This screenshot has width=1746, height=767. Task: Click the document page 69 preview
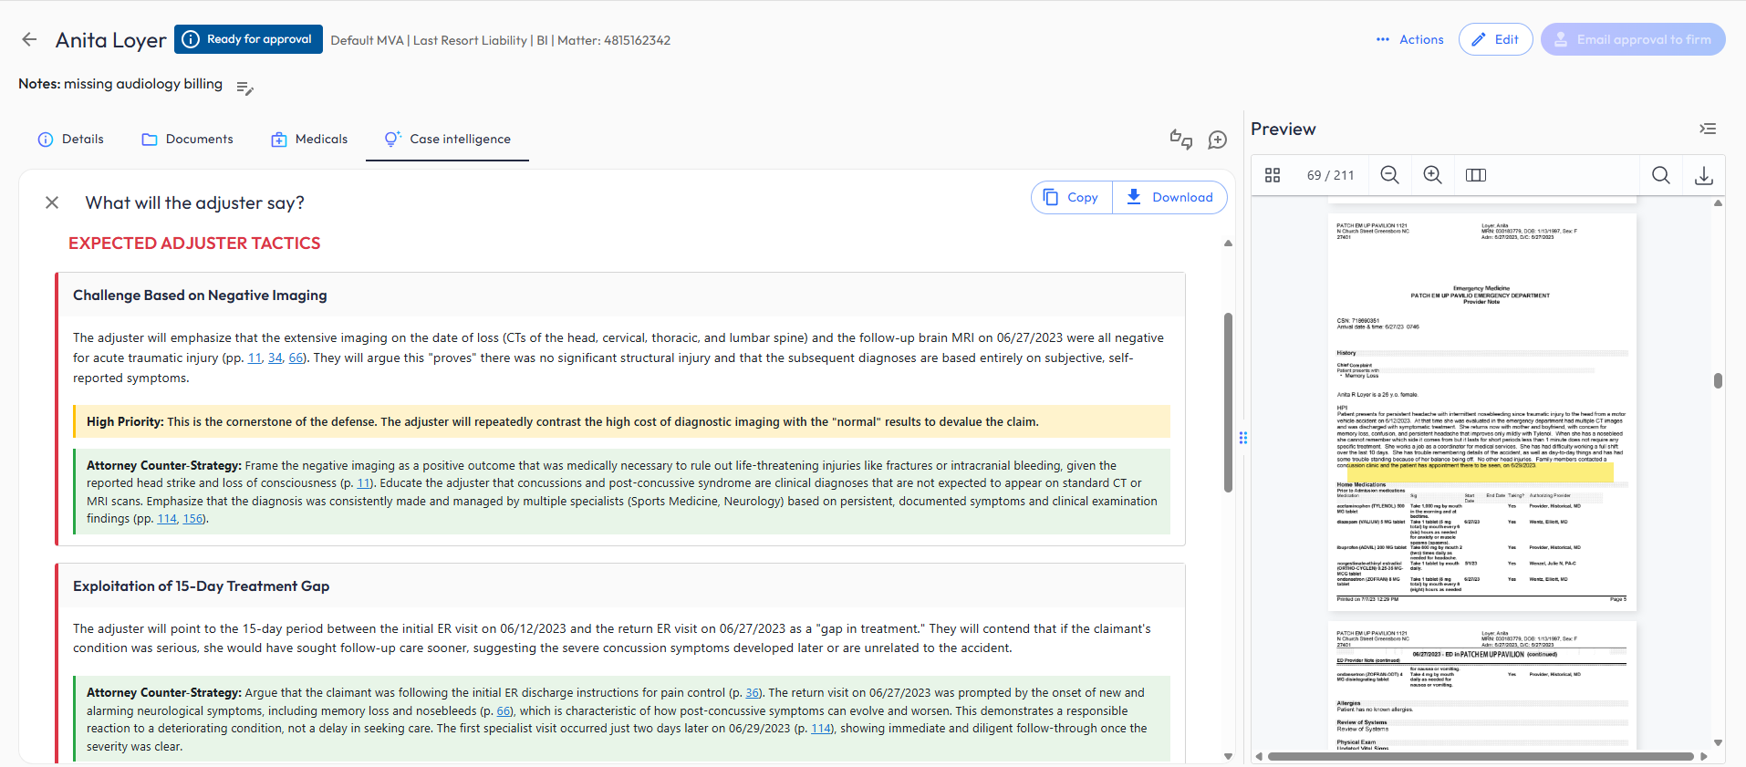(x=1481, y=411)
